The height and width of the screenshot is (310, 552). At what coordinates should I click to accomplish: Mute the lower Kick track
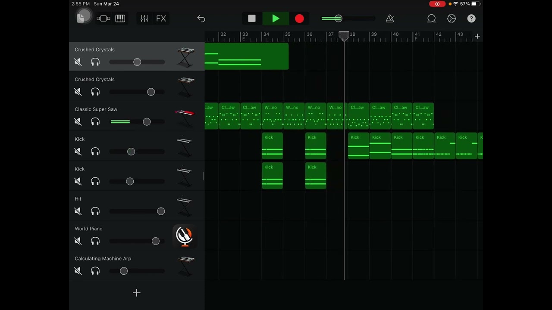78,181
